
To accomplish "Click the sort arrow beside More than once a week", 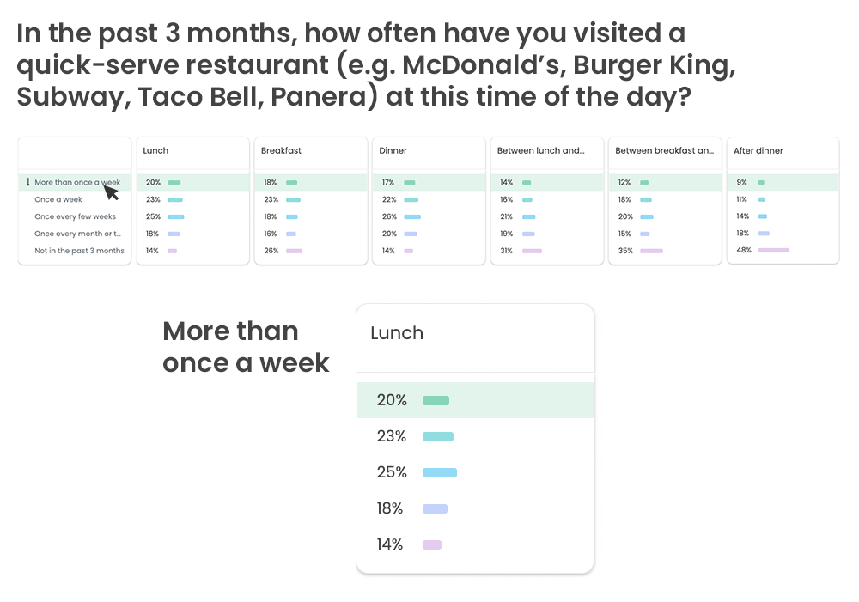I will pos(28,182).
